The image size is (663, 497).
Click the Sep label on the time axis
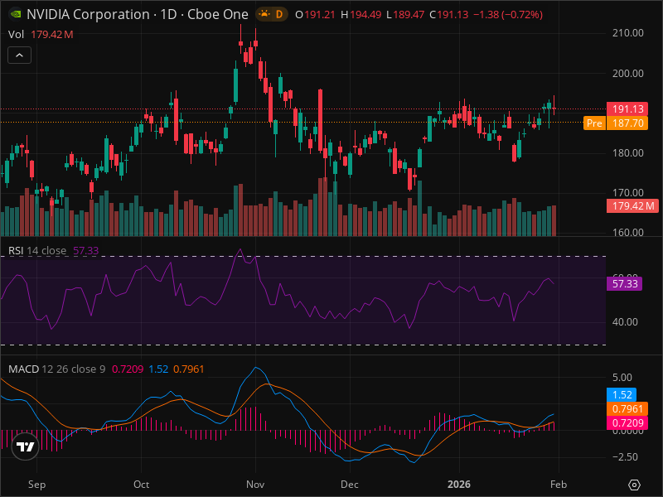[36, 485]
